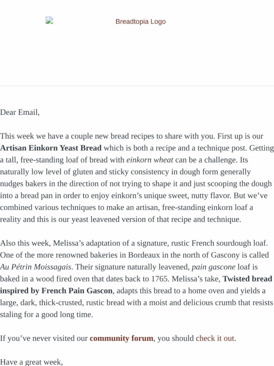This screenshot has height=366, width=274.
Task: Click the phrase 'staling for a good long time'
Action: tap(46, 315)
